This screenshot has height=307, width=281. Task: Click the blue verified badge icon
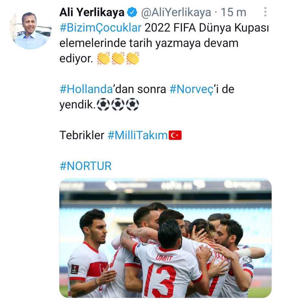tap(132, 12)
